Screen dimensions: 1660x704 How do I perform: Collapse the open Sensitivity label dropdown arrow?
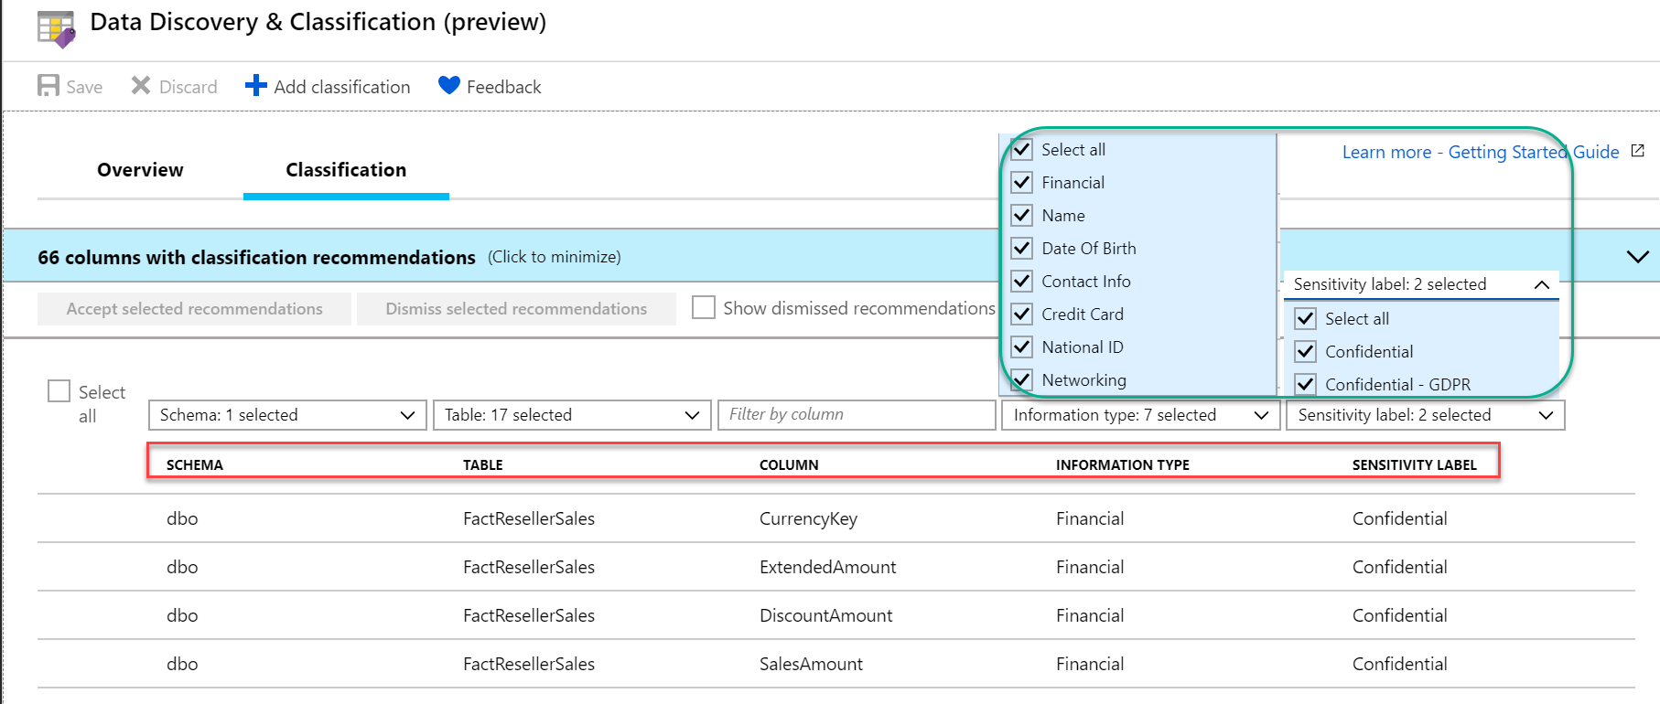pos(1542,284)
